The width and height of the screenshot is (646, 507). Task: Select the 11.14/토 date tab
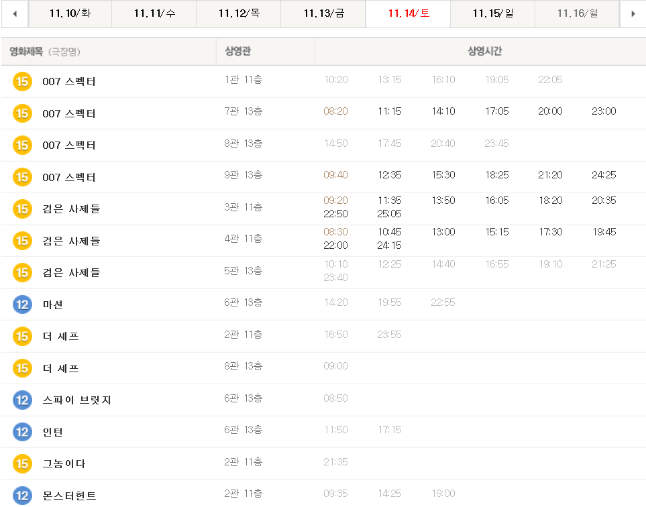(x=409, y=13)
